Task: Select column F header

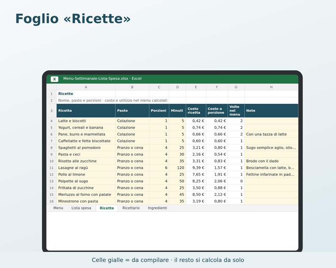Action: pos(217,87)
